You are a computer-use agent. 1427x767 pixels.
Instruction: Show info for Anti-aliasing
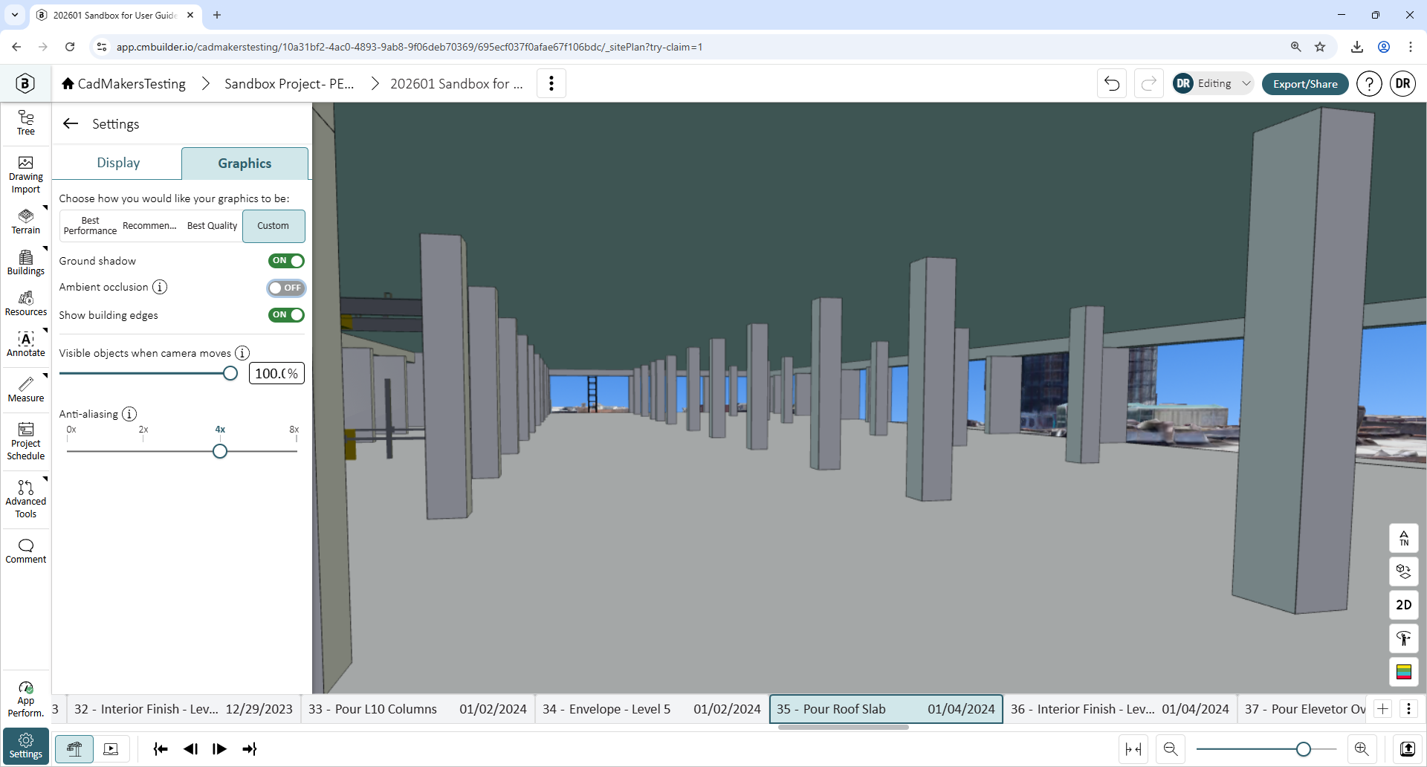129,414
